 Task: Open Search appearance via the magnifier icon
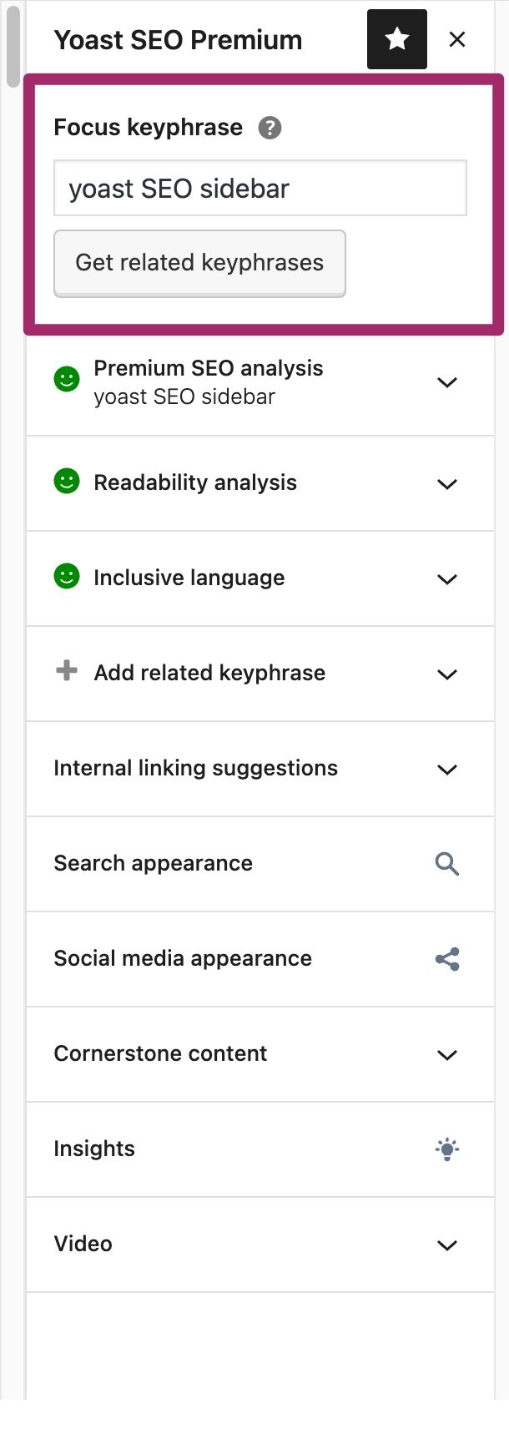446,865
